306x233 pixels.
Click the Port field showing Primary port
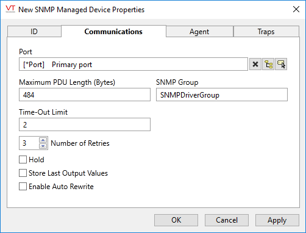tap(133, 65)
